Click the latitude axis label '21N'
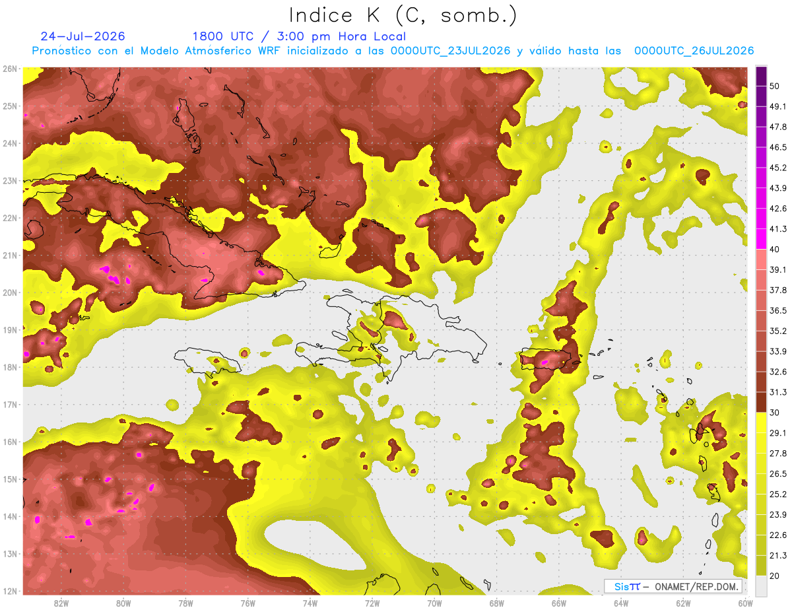The height and width of the screenshot is (612, 792). tap(9, 255)
